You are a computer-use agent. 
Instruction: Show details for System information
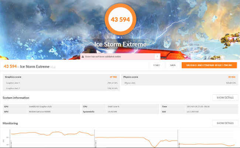coord(225,98)
